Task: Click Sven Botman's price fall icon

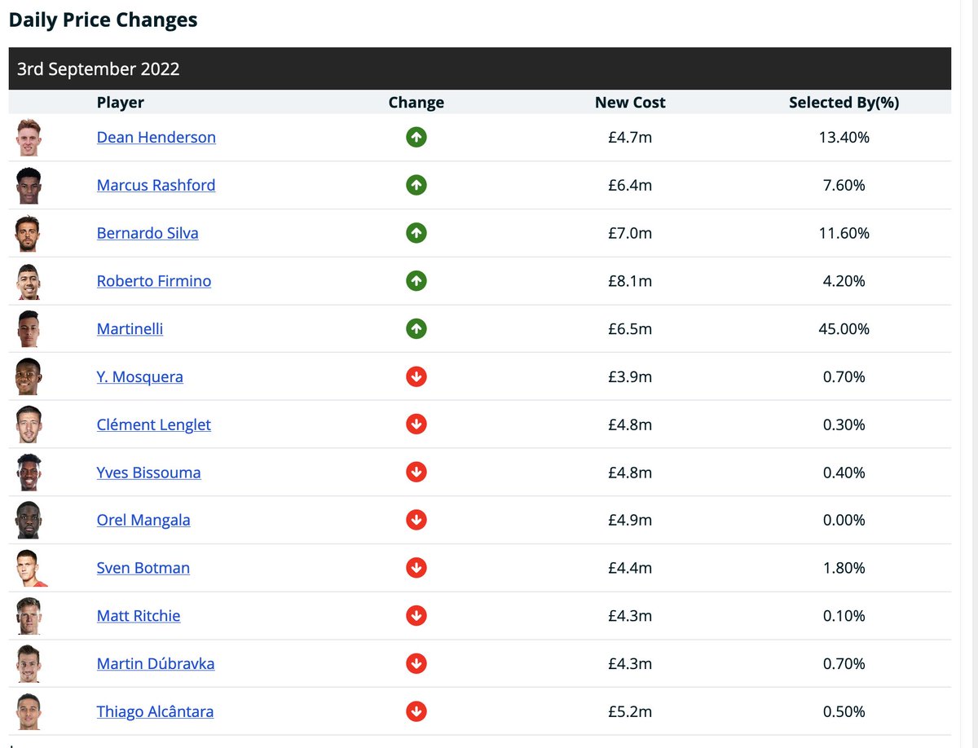Action: coord(416,567)
